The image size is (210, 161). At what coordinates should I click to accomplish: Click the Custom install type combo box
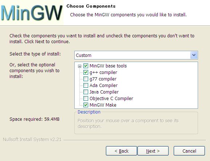136,55
